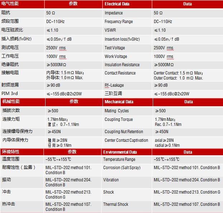Select the Insulation Resistance label
The width and height of the screenshot is (223, 213).
122,65
